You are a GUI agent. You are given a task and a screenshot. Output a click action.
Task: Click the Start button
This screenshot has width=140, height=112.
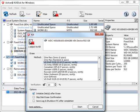click(80, 107)
